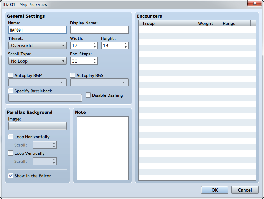
Task: Click the Weight column header in Encounters
Action: [206, 23]
